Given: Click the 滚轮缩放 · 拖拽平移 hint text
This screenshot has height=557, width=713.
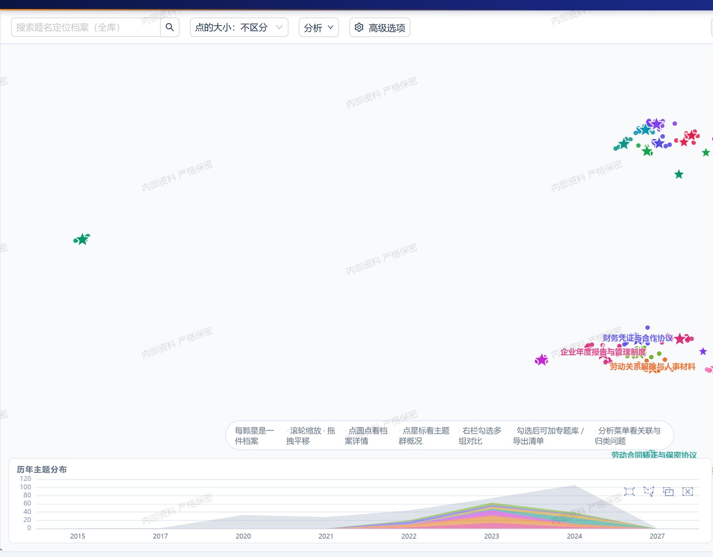Looking at the screenshot, I should click(x=310, y=435).
